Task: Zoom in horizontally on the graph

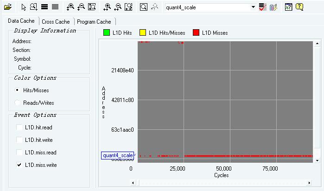Action: click(x=107, y=7)
